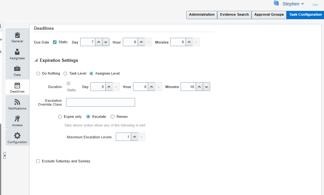Click the Escalation Override Class field
Viewport: 324px width, 195px height.
(100, 102)
